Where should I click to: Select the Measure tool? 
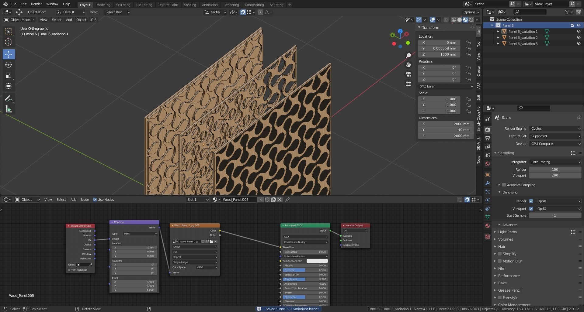9,109
